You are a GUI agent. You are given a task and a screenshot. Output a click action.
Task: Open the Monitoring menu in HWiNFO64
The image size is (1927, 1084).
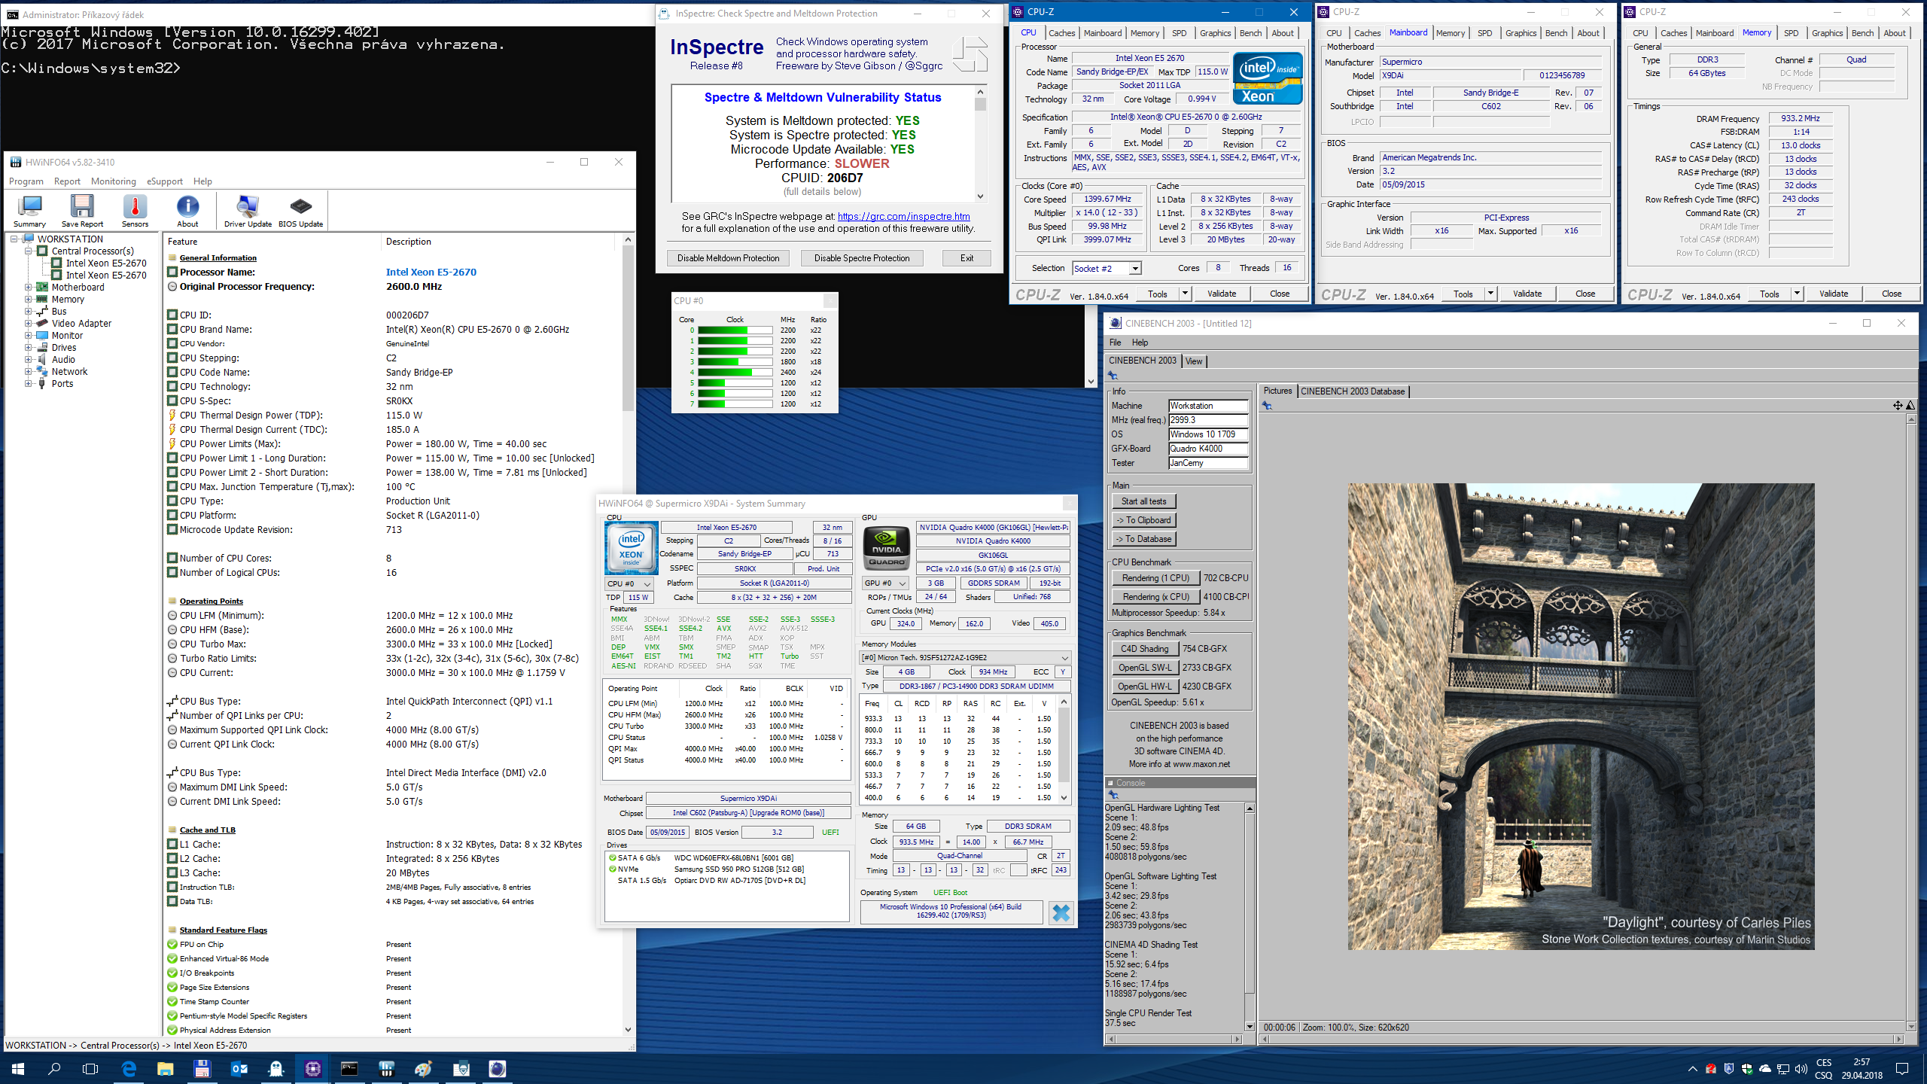coord(114,181)
